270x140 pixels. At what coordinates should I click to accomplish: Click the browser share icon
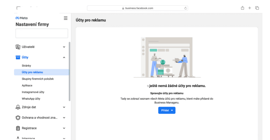pyautogui.click(x=243, y=8)
